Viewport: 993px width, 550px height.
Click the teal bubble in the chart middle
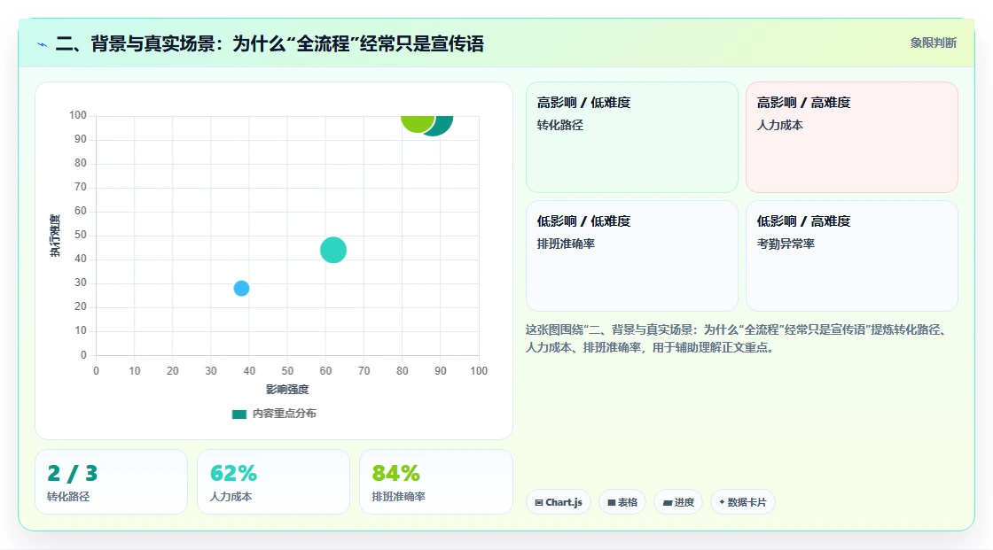pos(333,250)
